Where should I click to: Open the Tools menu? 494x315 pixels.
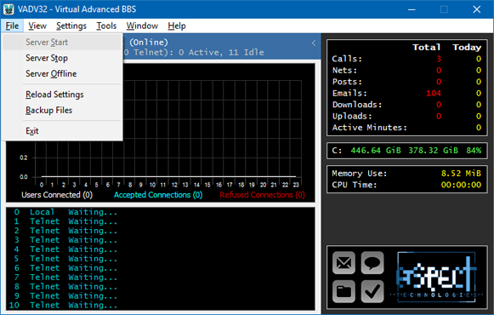click(x=106, y=26)
